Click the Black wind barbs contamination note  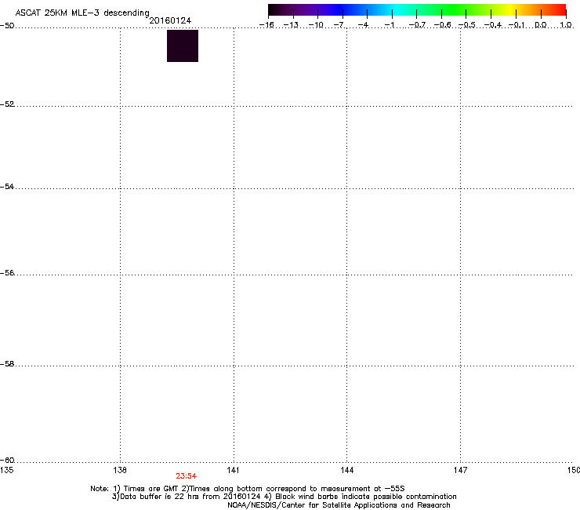point(361,497)
